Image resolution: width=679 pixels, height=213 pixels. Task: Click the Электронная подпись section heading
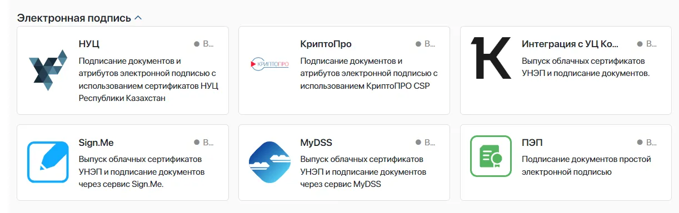[x=74, y=18]
